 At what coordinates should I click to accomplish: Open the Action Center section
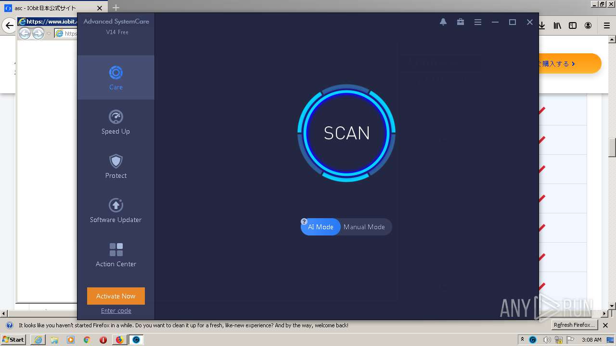(115, 254)
